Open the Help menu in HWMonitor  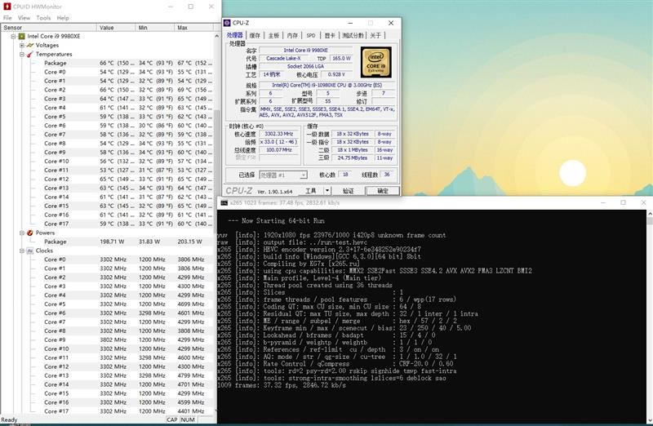pyautogui.click(x=63, y=18)
